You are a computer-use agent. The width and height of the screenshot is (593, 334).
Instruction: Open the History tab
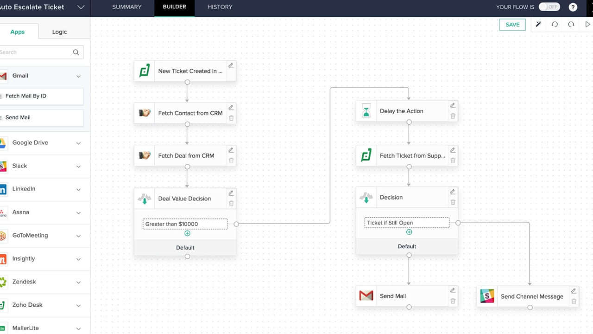coord(220,7)
